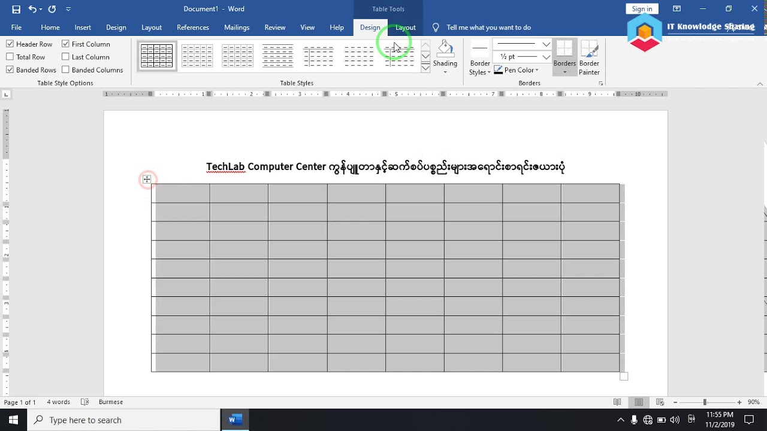The height and width of the screenshot is (431, 767).
Task: Open the Windows Start menu
Action: 13,420
